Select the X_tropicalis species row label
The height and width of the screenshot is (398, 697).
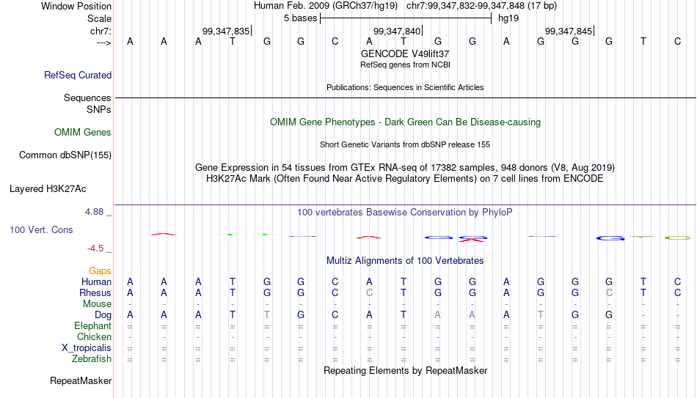[x=87, y=348]
